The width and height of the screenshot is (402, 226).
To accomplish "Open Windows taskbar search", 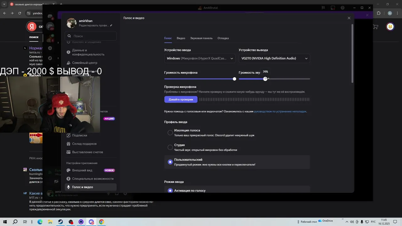I will click(x=15, y=222).
